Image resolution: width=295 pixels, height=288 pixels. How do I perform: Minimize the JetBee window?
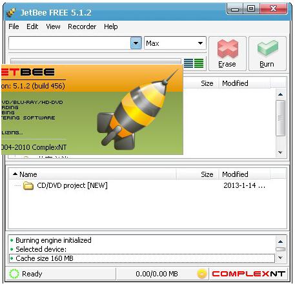coord(235,9)
